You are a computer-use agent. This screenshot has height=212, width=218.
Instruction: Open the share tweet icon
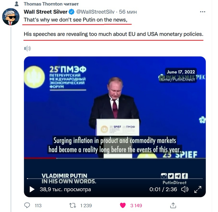tap(173, 205)
